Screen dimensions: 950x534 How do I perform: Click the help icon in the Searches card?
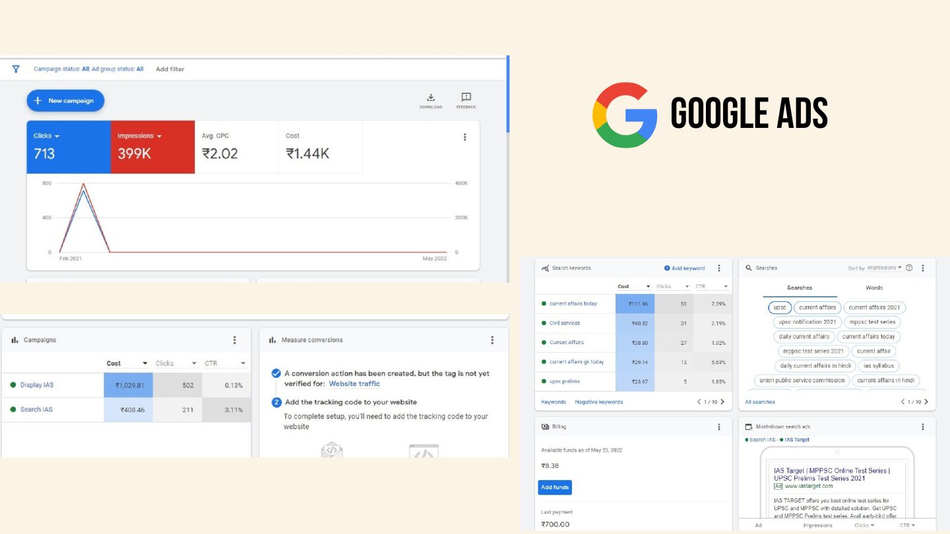click(909, 268)
